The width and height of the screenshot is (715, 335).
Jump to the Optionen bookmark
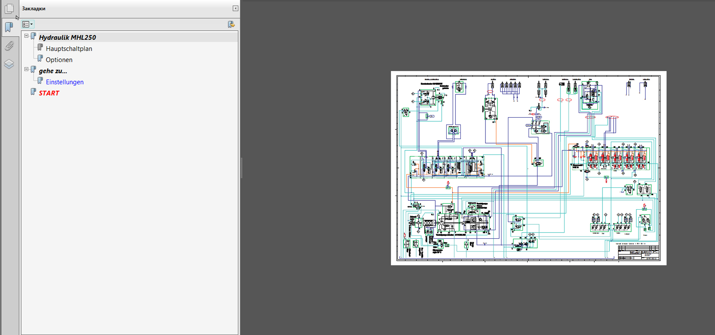[59, 60]
